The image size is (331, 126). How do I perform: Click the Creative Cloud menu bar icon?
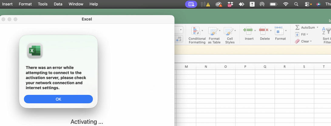pos(219,4)
